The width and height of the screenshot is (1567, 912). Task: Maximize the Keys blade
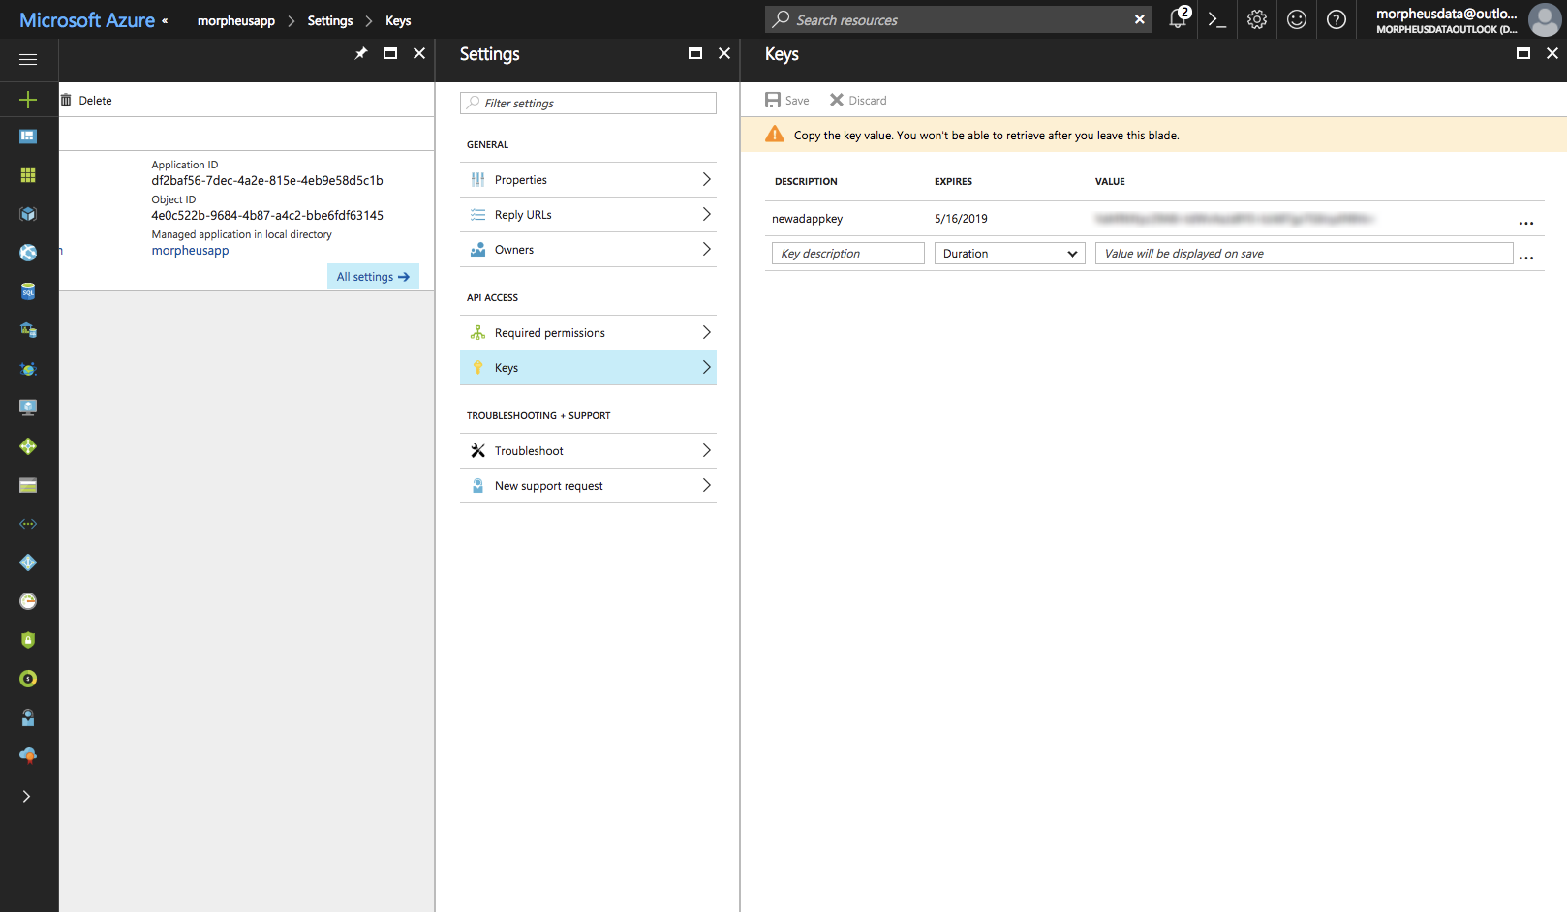pyautogui.click(x=1523, y=53)
